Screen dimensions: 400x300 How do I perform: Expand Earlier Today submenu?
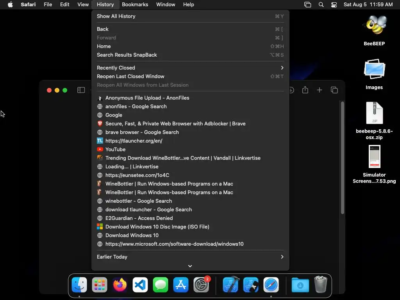point(190,257)
